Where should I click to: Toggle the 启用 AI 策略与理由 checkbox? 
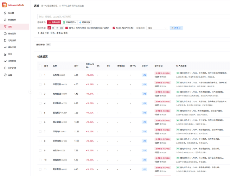click(x=66, y=28)
